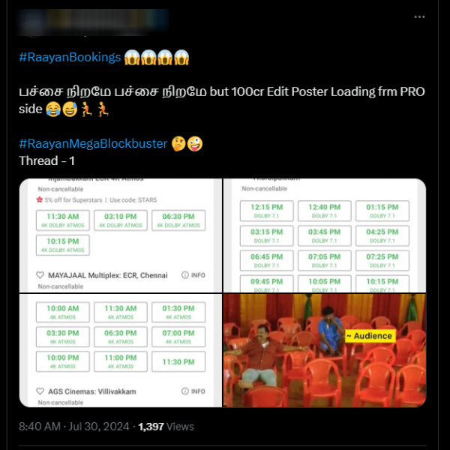Select the 07:00 PM 4K Atmos showtime
This screenshot has width=450, height=450.
(178, 337)
